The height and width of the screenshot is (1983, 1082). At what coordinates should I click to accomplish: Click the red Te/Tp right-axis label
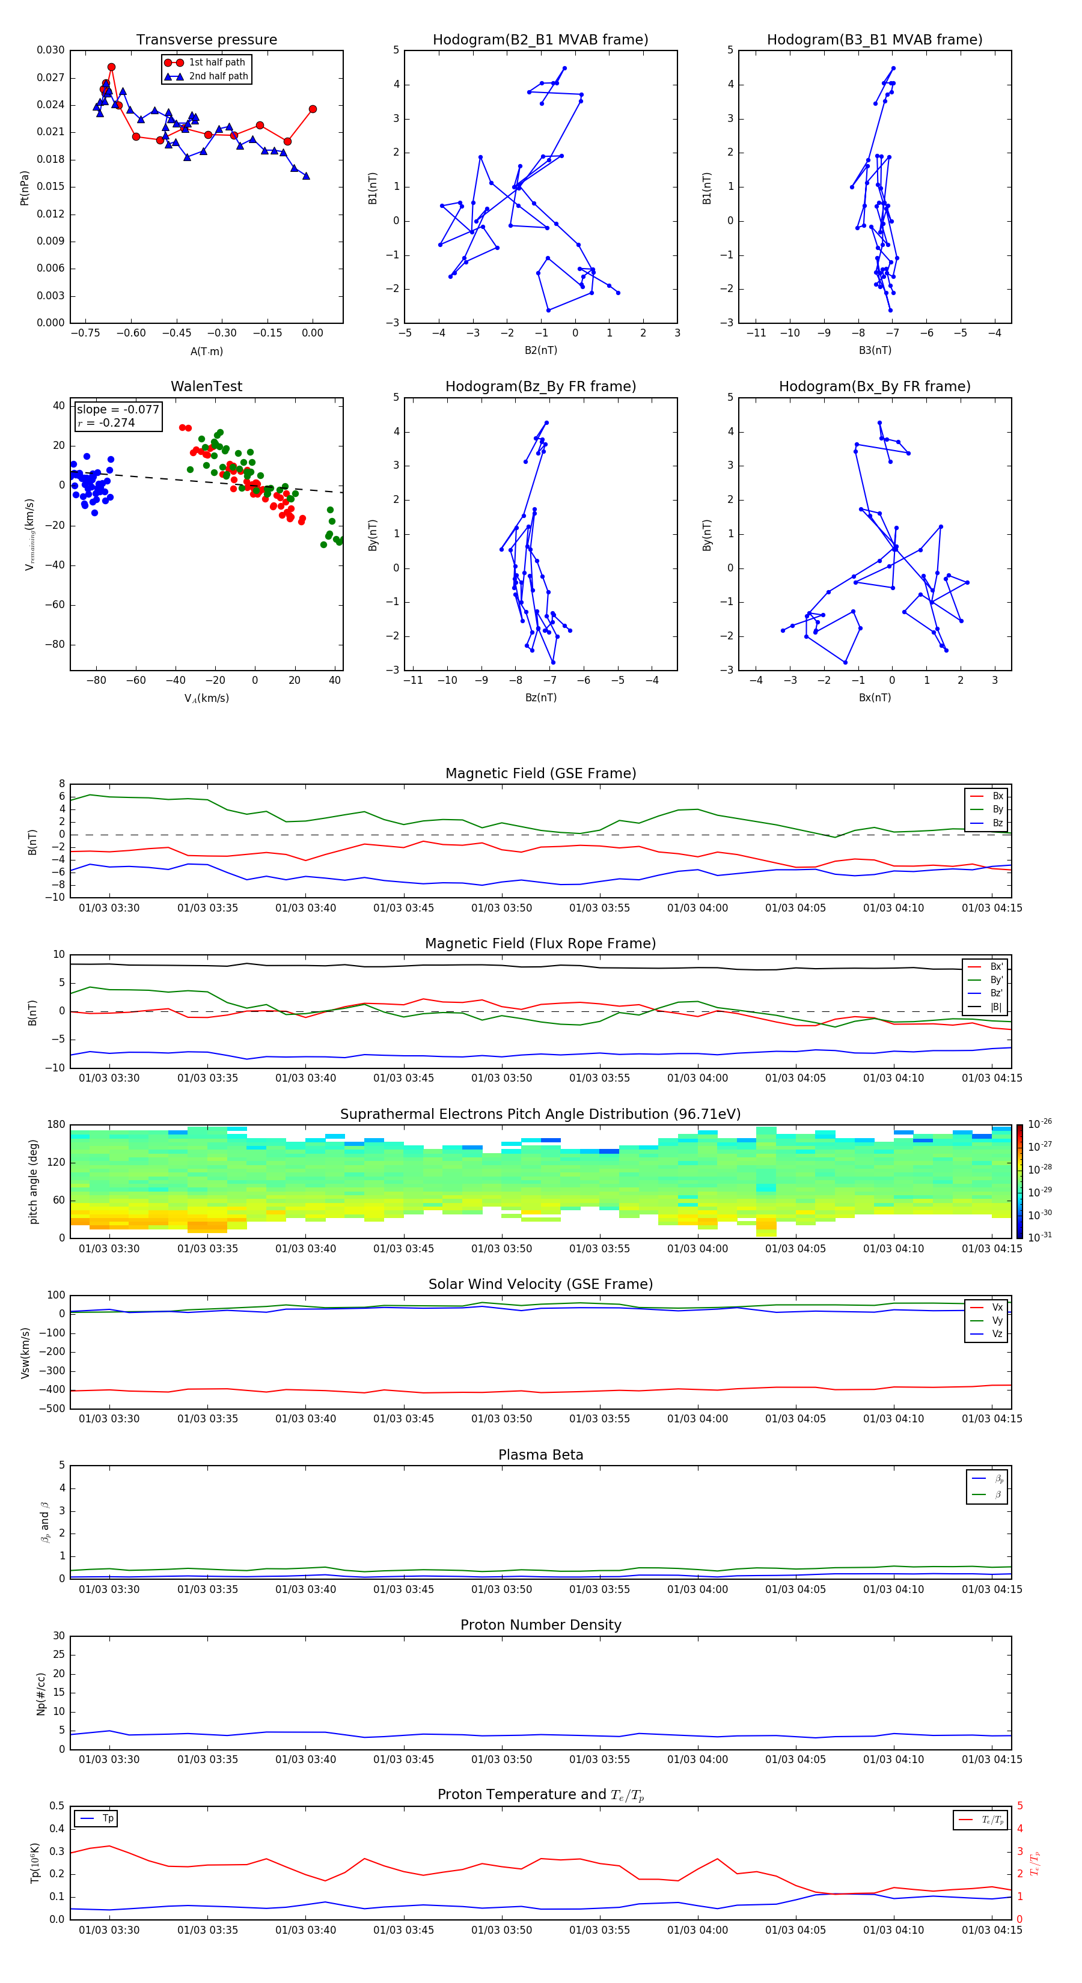tap(1036, 1863)
